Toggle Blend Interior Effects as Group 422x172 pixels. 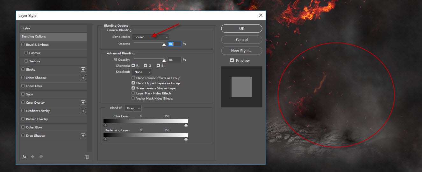[x=133, y=78]
